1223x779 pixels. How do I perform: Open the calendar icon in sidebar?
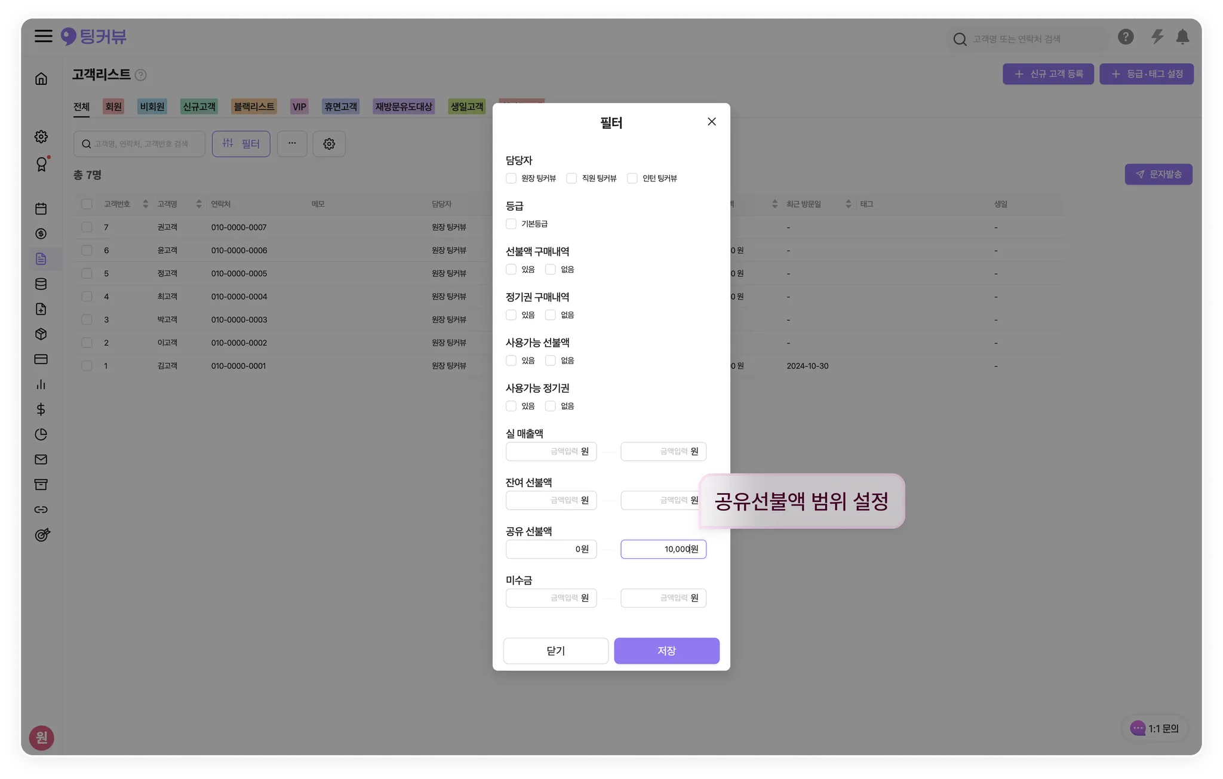tap(41, 209)
